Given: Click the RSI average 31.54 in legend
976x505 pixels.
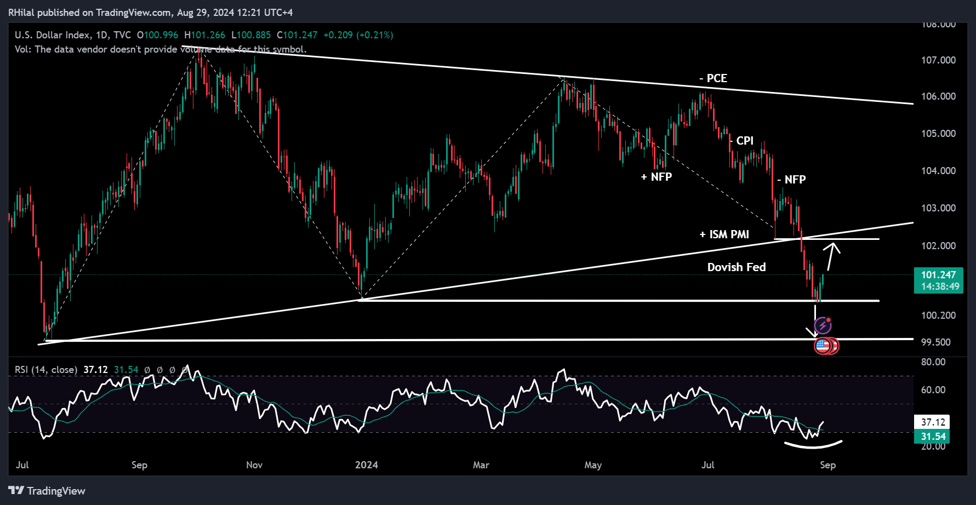Looking at the screenshot, I should coord(126,370).
